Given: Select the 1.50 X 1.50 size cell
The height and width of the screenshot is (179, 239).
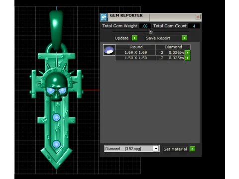Looking at the screenshot, I should pyautogui.click(x=135, y=58).
